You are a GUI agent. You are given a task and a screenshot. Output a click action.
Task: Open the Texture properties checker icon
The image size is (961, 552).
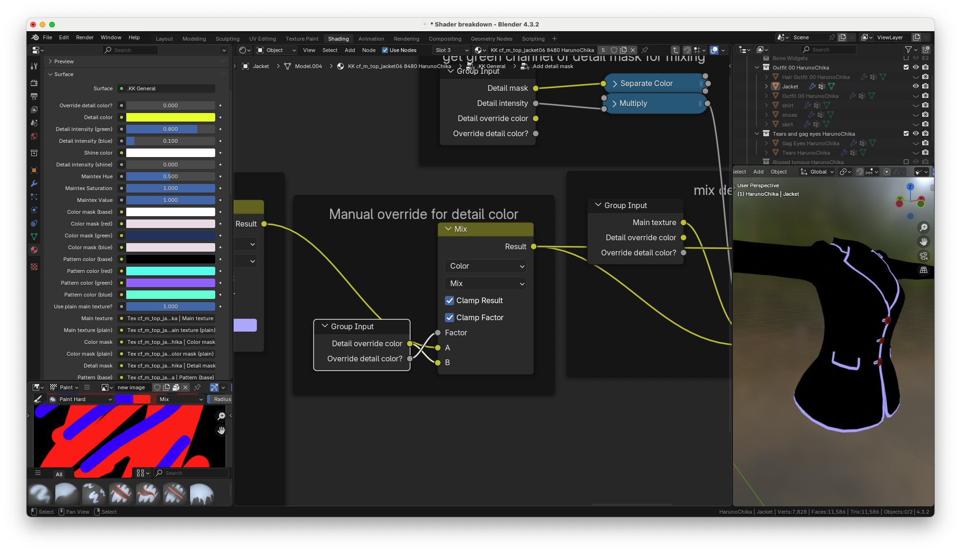[x=34, y=267]
